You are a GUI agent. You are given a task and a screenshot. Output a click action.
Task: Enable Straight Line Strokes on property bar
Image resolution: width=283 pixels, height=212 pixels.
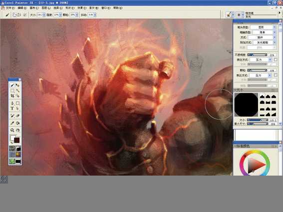click(19, 15)
